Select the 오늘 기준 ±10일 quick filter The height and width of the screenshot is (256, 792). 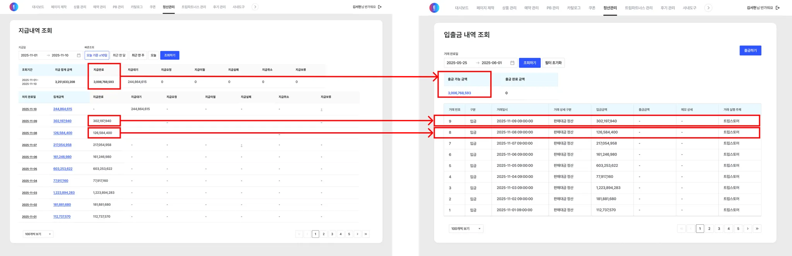pyautogui.click(x=97, y=55)
